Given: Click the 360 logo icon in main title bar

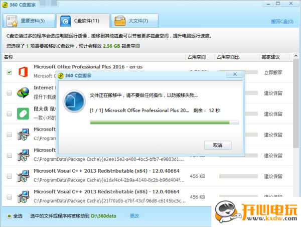Looking at the screenshot, I should click(x=5, y=5).
